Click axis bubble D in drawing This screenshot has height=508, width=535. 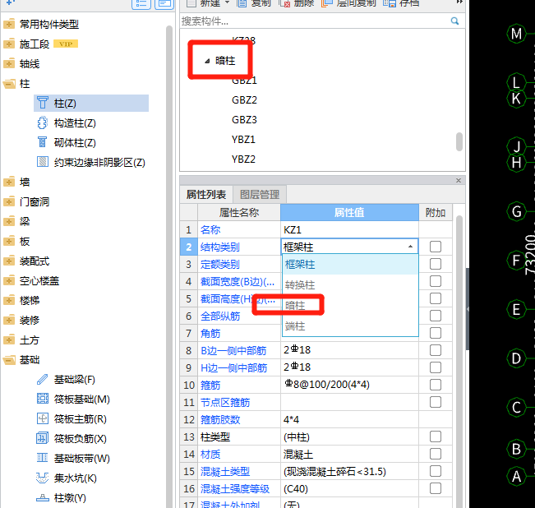516,358
